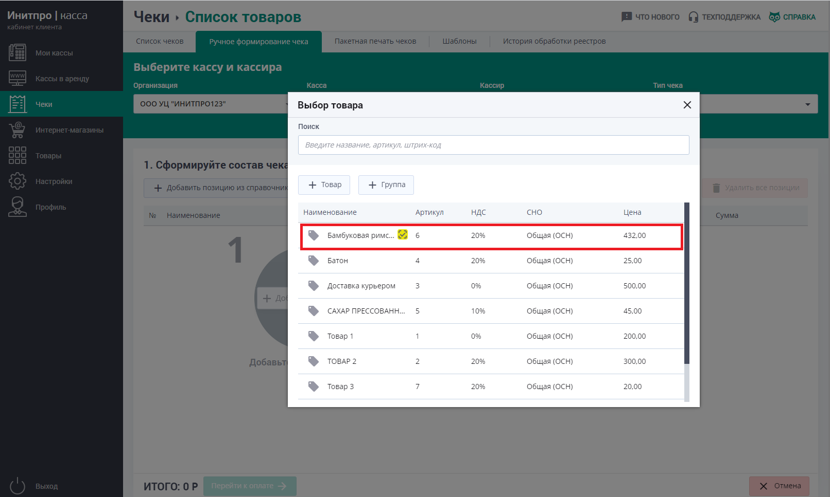Click the СНО column header
Image resolution: width=830 pixels, height=497 pixels.
click(x=534, y=212)
